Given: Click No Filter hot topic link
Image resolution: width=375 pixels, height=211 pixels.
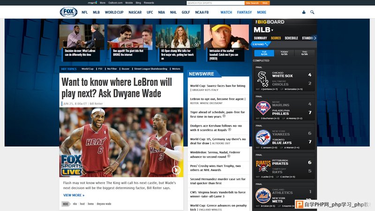Looking at the screenshot, I should 112,68.
